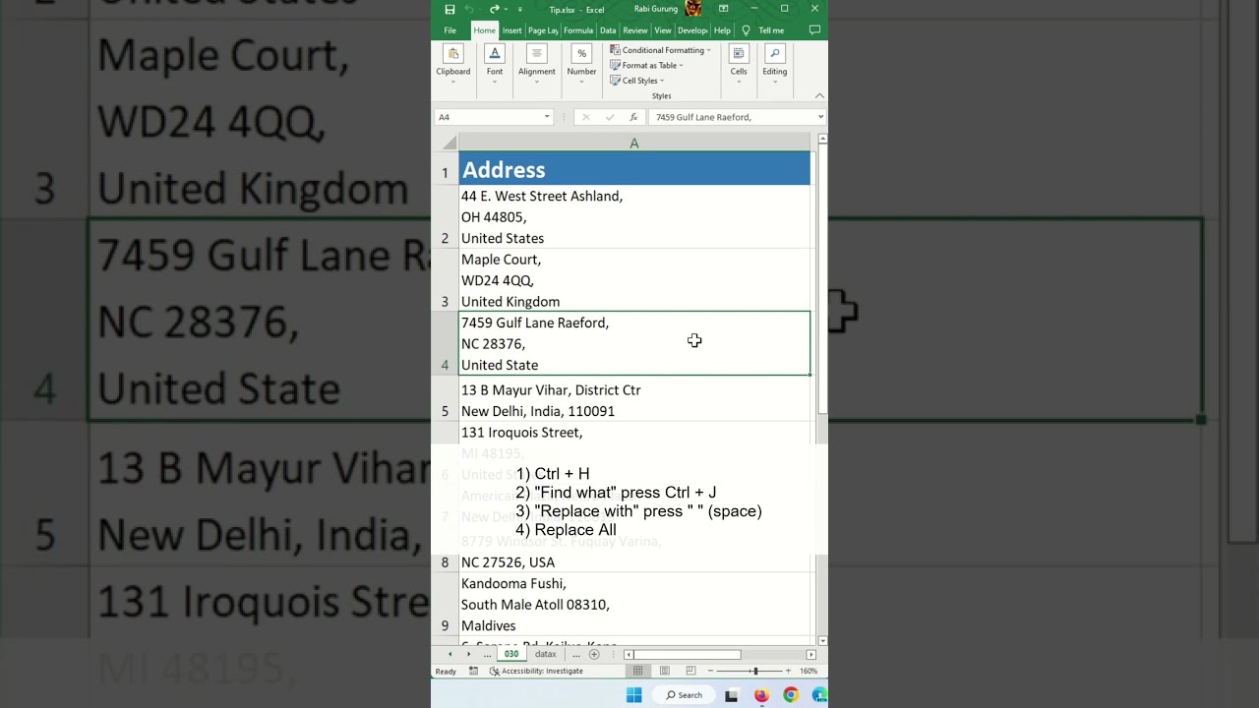Viewport: 1259px width, 708px height.
Task: Switch to the Page Layout tab
Action: [543, 30]
